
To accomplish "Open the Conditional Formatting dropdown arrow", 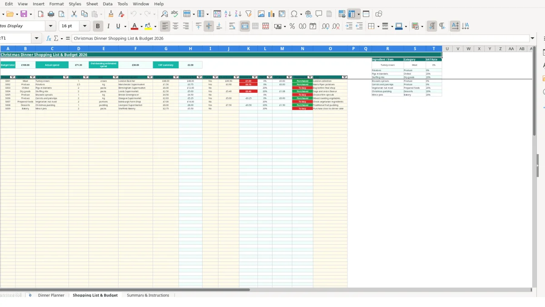I will (x=422, y=26).
